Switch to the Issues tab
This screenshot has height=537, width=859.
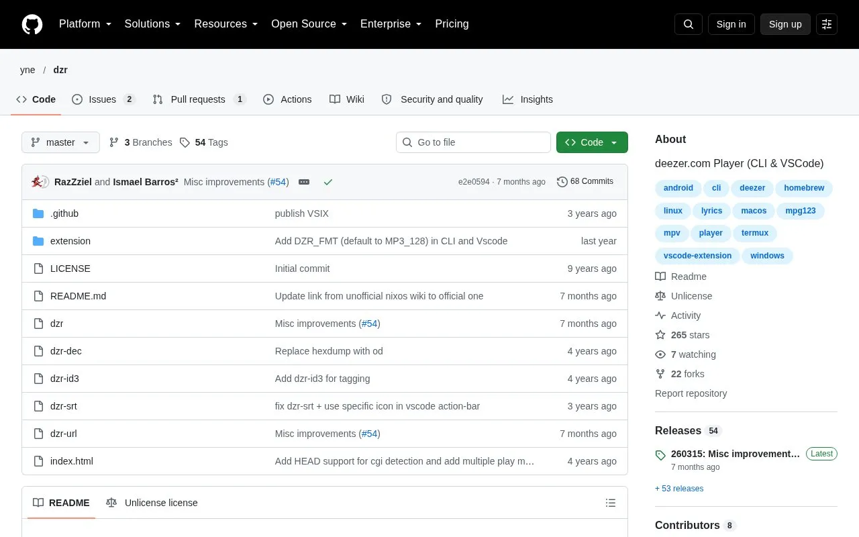(x=103, y=99)
